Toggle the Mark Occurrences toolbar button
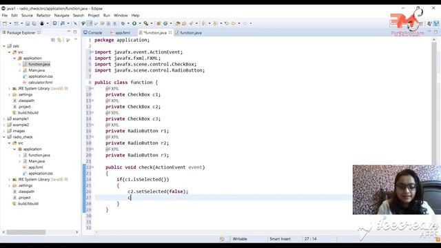The image size is (441, 248). (90, 23)
